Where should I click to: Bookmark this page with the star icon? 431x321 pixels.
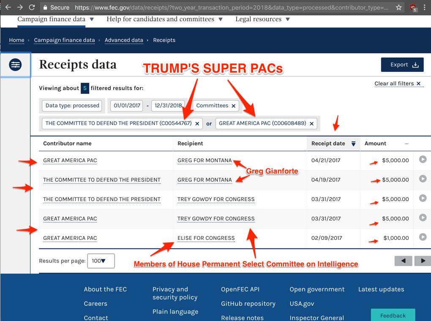(399, 8)
